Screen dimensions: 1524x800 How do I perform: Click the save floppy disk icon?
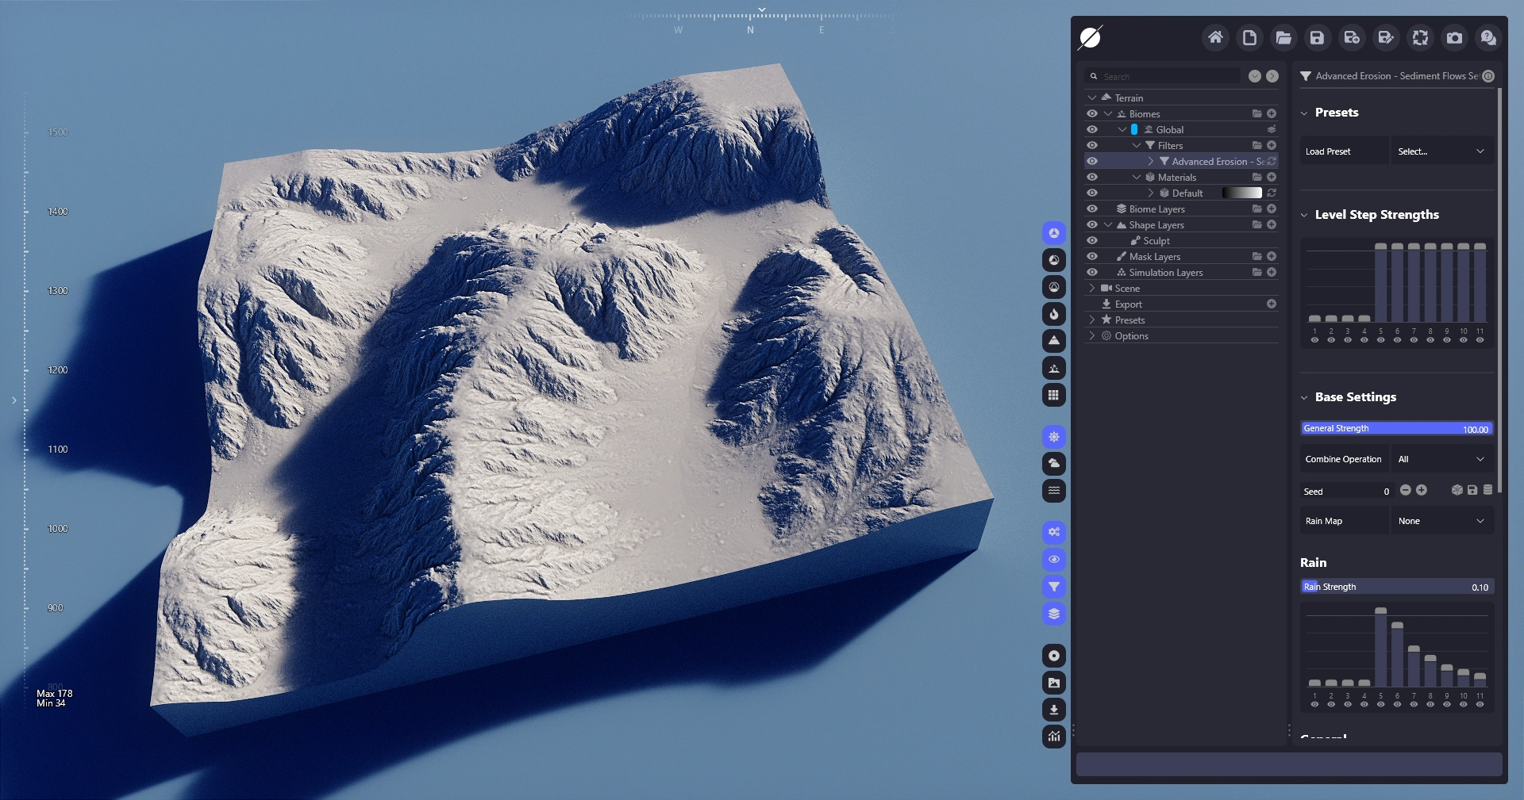pos(1317,37)
